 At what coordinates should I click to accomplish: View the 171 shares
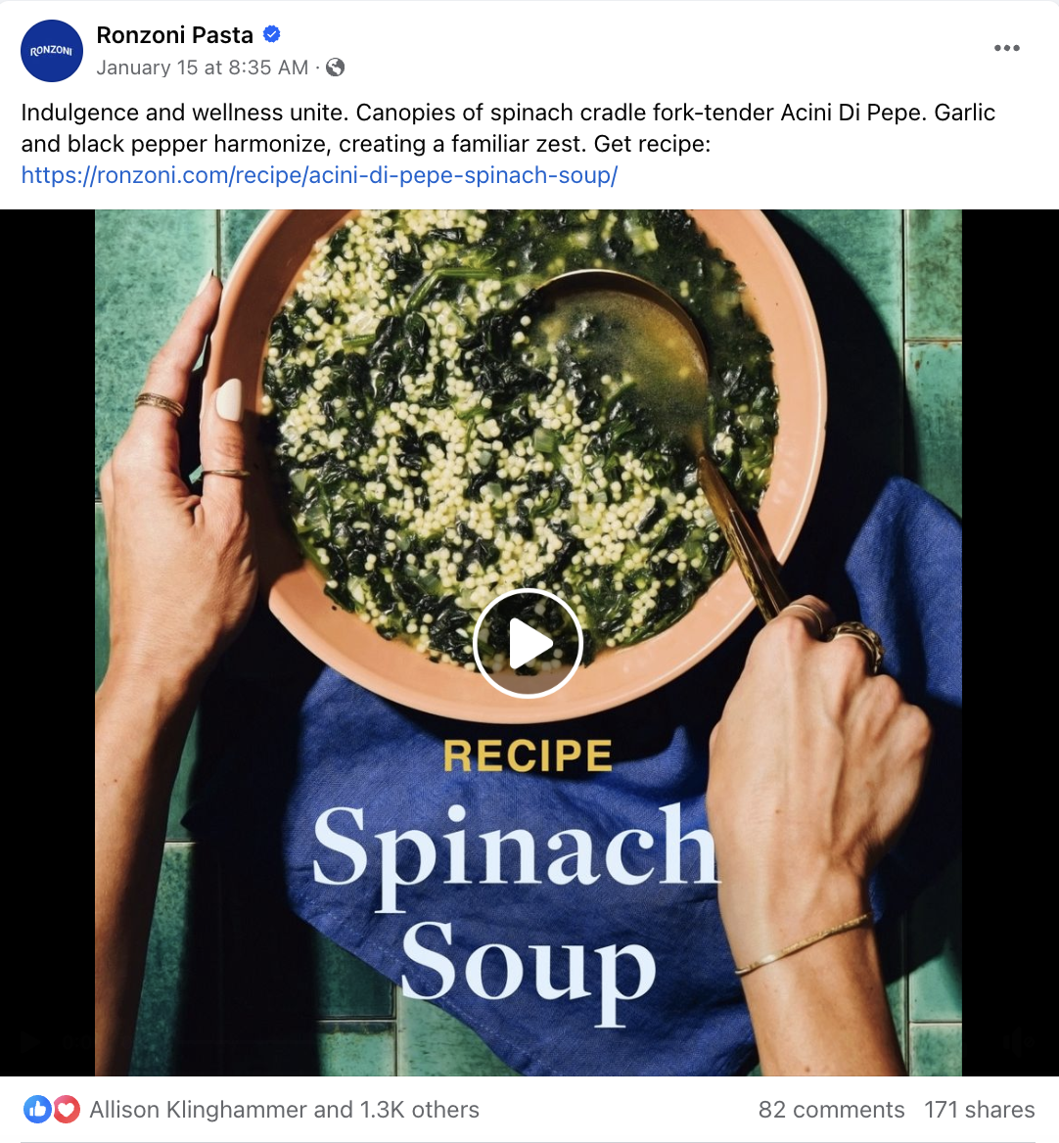click(x=980, y=1110)
